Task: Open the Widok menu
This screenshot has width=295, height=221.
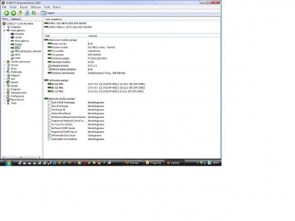Action: (x=13, y=7)
